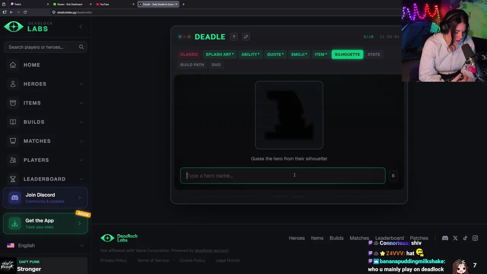Open Heroes footer link
Image resolution: width=487 pixels, height=274 pixels.
pyautogui.click(x=297, y=238)
